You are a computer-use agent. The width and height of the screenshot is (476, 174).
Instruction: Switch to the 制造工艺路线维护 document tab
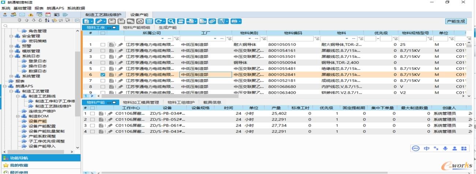[104, 15]
